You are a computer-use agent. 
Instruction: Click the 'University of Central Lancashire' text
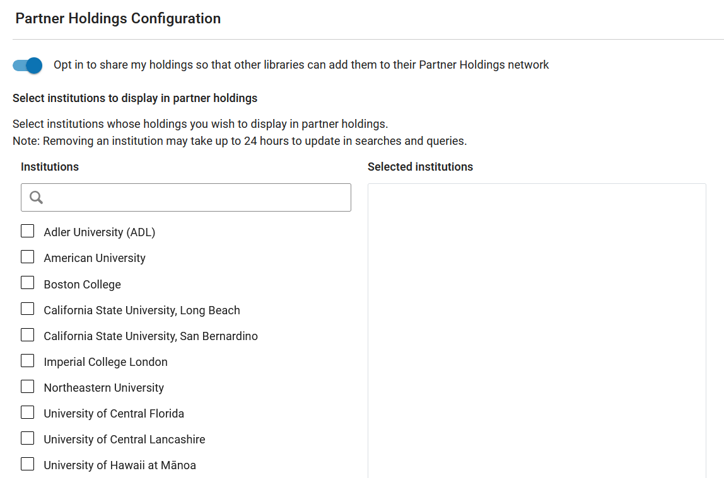pyautogui.click(x=125, y=440)
